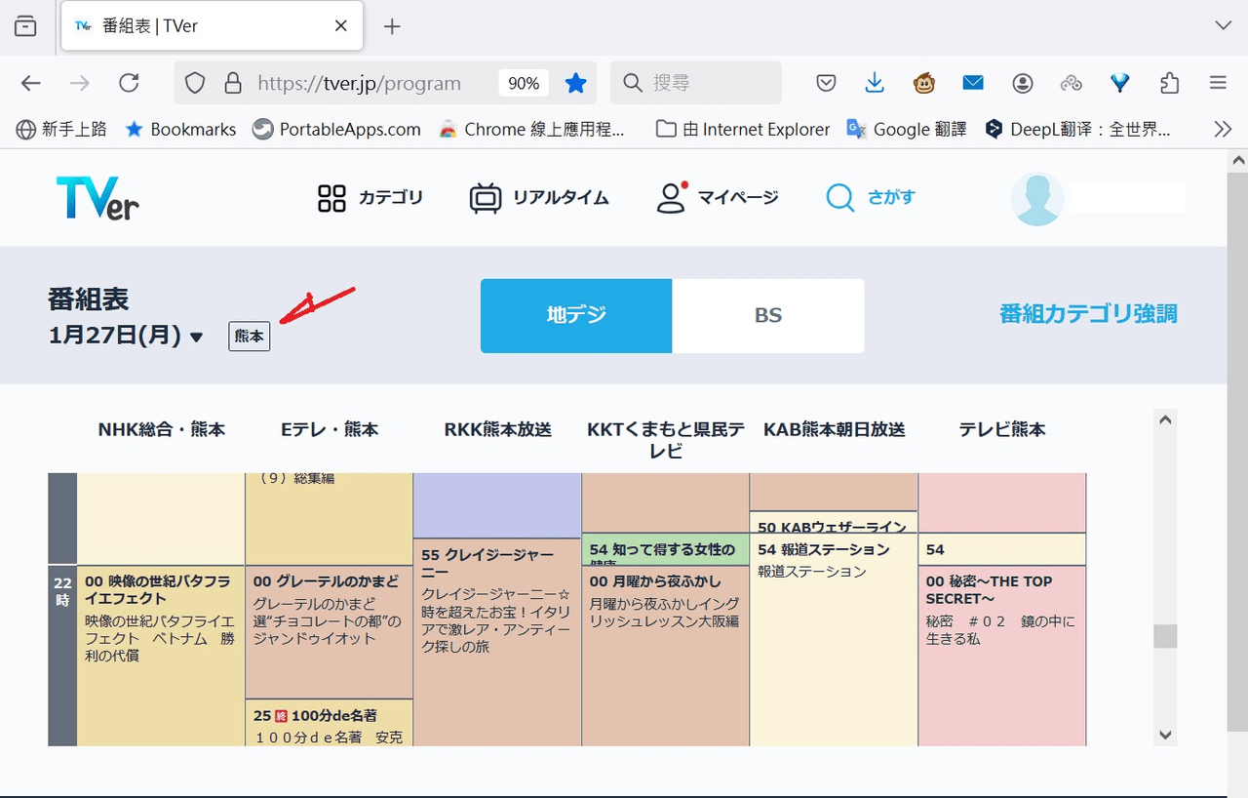
Task: Open the カテゴリ grid icon
Action: (332, 198)
